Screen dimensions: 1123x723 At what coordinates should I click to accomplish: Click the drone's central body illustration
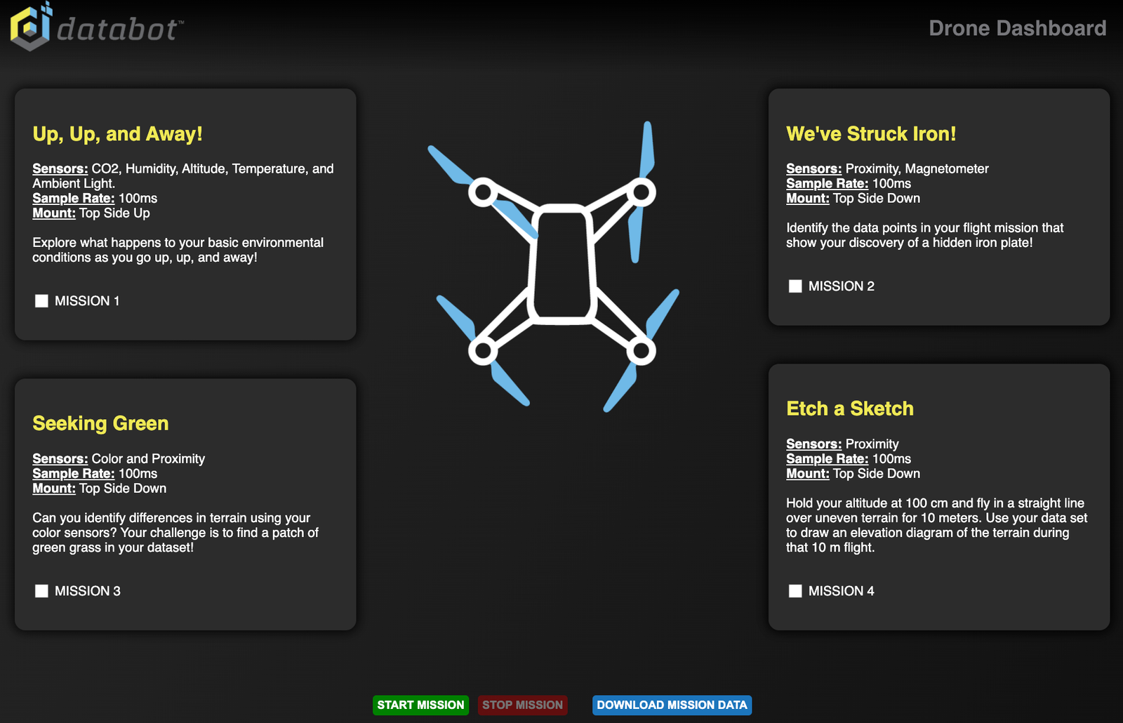tap(561, 264)
